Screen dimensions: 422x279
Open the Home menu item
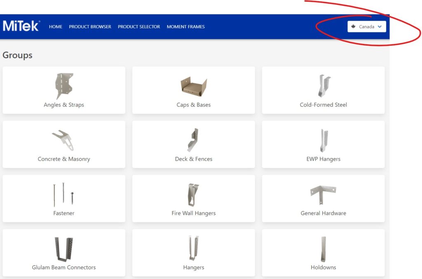coord(56,27)
